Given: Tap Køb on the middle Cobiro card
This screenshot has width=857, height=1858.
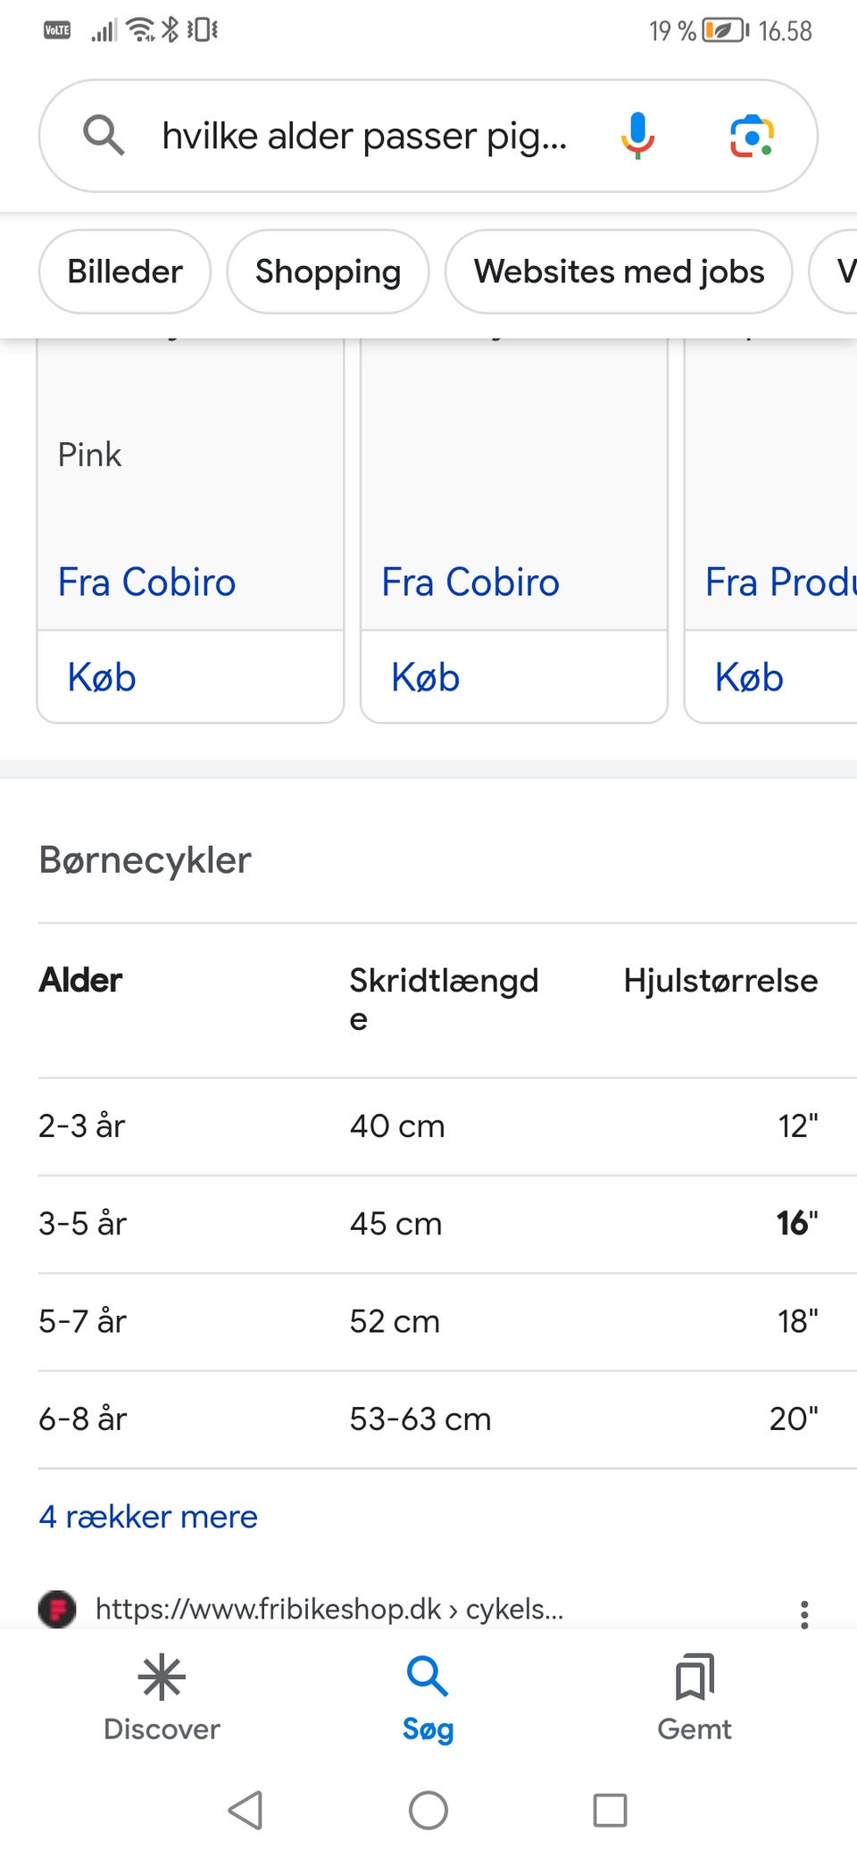Looking at the screenshot, I should (426, 677).
